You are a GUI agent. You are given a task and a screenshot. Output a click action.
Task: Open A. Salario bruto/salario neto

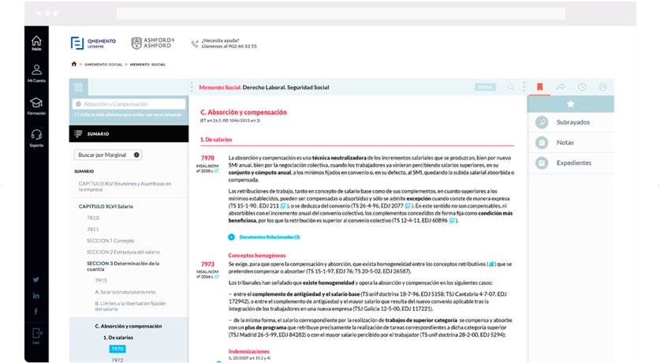(x=125, y=292)
